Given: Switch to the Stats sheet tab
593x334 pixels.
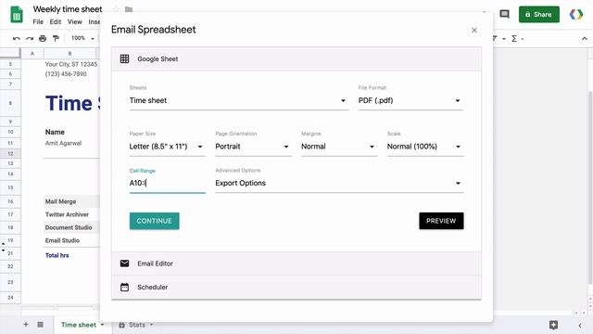Looking at the screenshot, I should 136,325.
